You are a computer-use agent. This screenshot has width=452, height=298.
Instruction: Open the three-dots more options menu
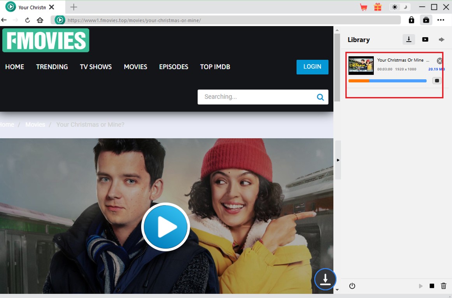tap(440, 20)
